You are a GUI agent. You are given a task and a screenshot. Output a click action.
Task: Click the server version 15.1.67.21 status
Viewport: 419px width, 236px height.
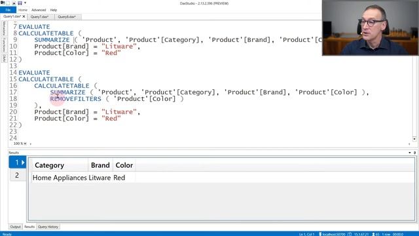click(361, 234)
